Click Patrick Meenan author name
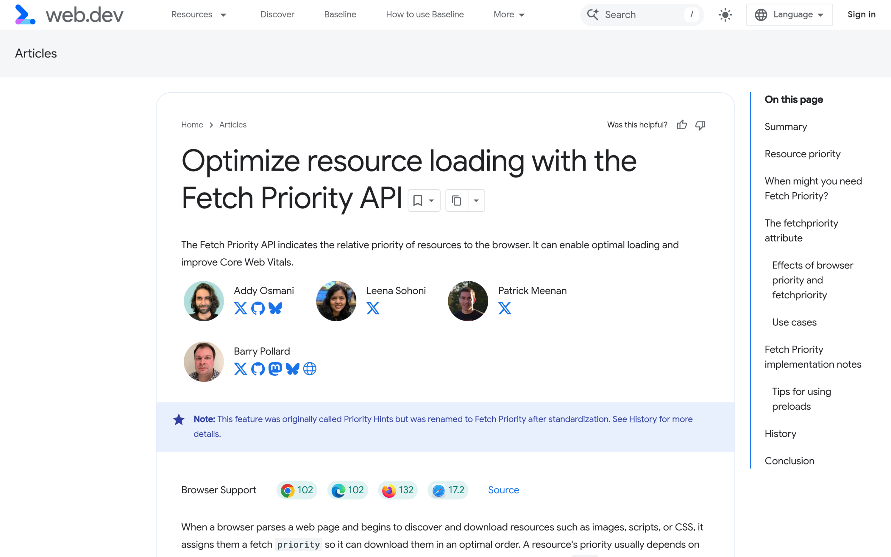This screenshot has height=557, width=891. coord(533,291)
